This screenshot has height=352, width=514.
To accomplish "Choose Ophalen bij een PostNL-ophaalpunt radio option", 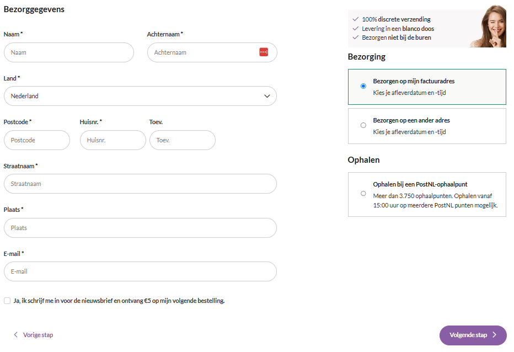I will click(363, 194).
